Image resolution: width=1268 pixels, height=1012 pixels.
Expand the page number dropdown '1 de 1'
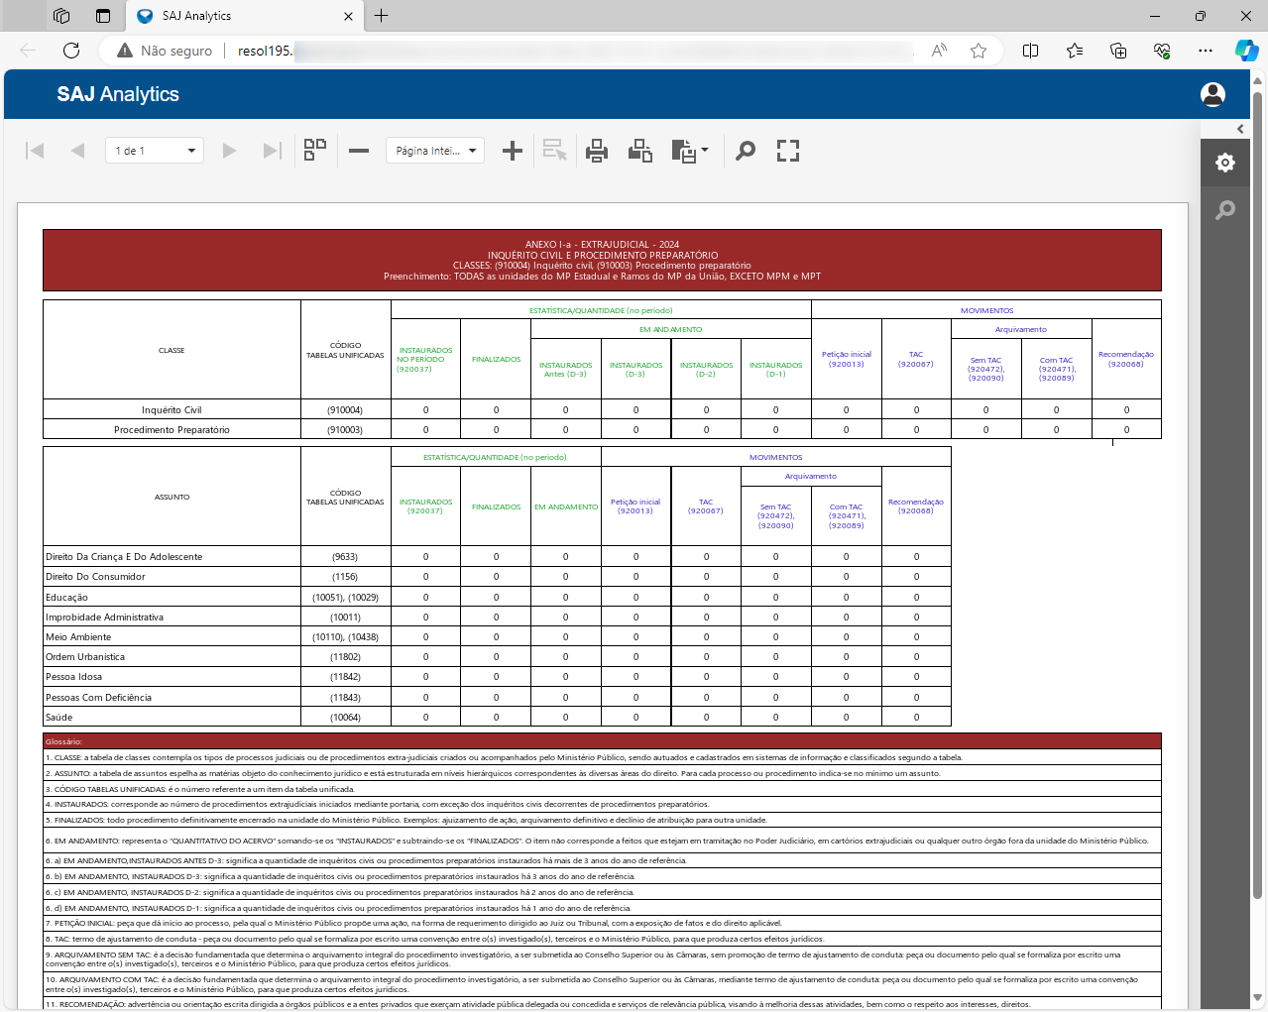coord(191,151)
